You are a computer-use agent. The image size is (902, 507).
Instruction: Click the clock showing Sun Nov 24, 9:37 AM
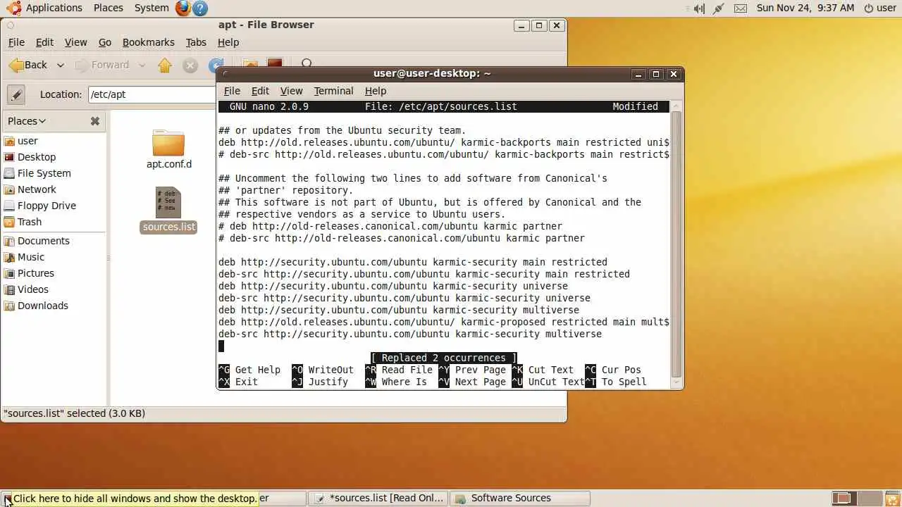coord(805,8)
